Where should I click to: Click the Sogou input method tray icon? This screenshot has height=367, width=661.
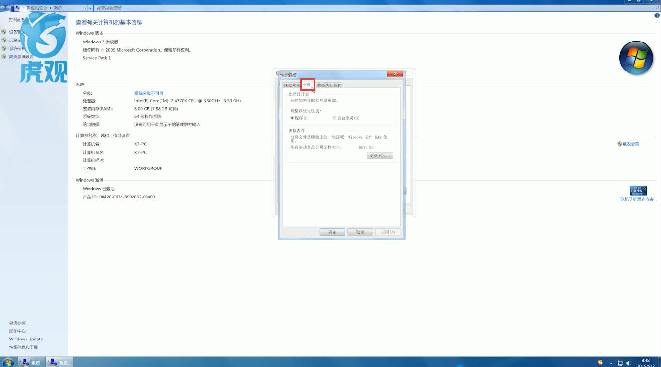click(601, 363)
